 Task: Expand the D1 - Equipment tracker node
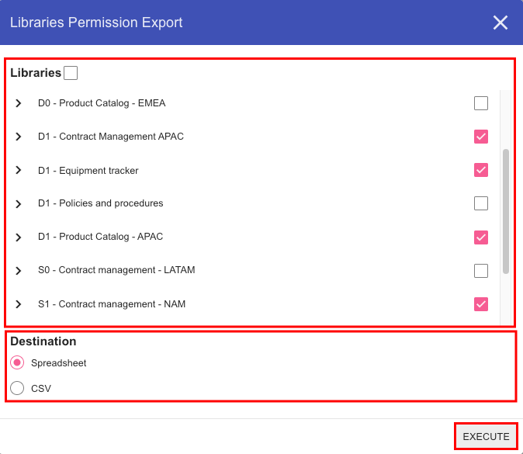click(x=19, y=170)
